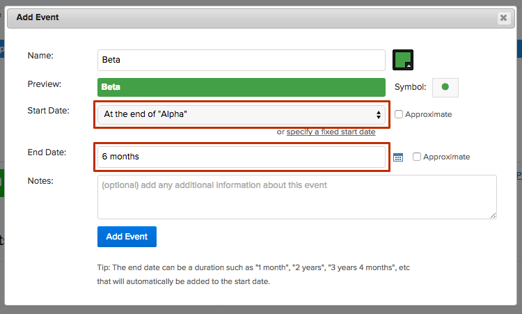Open the end date calendar picker icon
Screen dimensions: 522x314
(x=398, y=157)
